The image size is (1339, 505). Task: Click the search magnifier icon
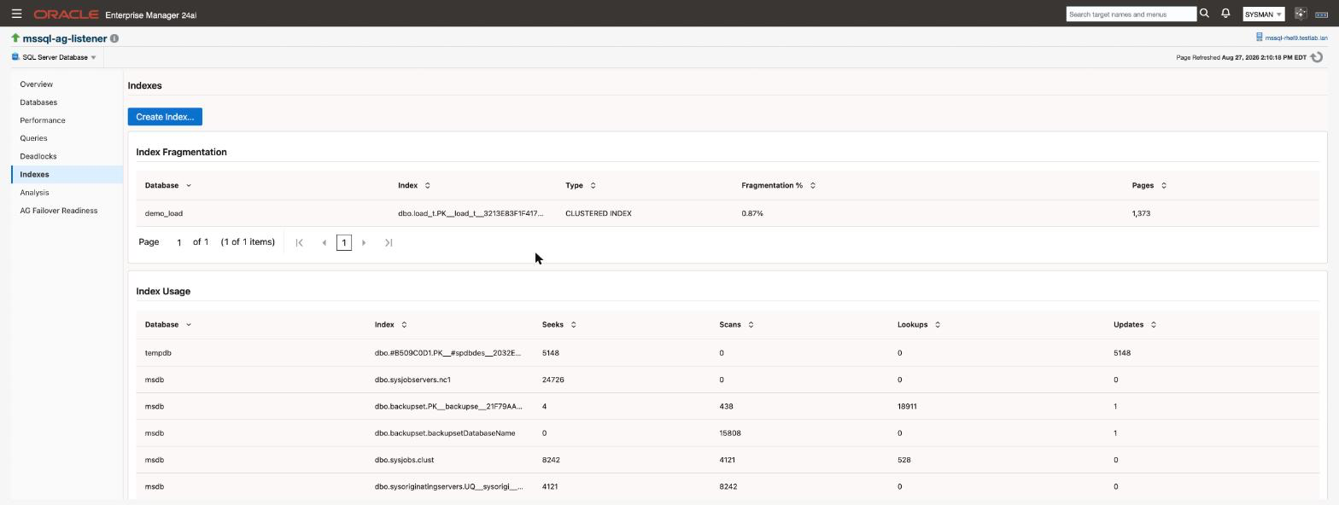coord(1205,14)
